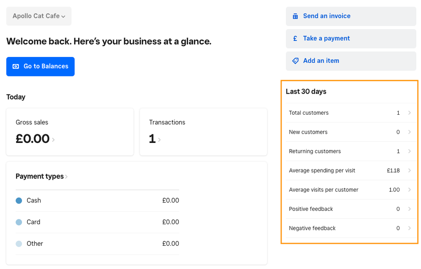Viewport: 421px width, 269px height.
Task: Click the Go to Balances button
Action: tap(40, 67)
